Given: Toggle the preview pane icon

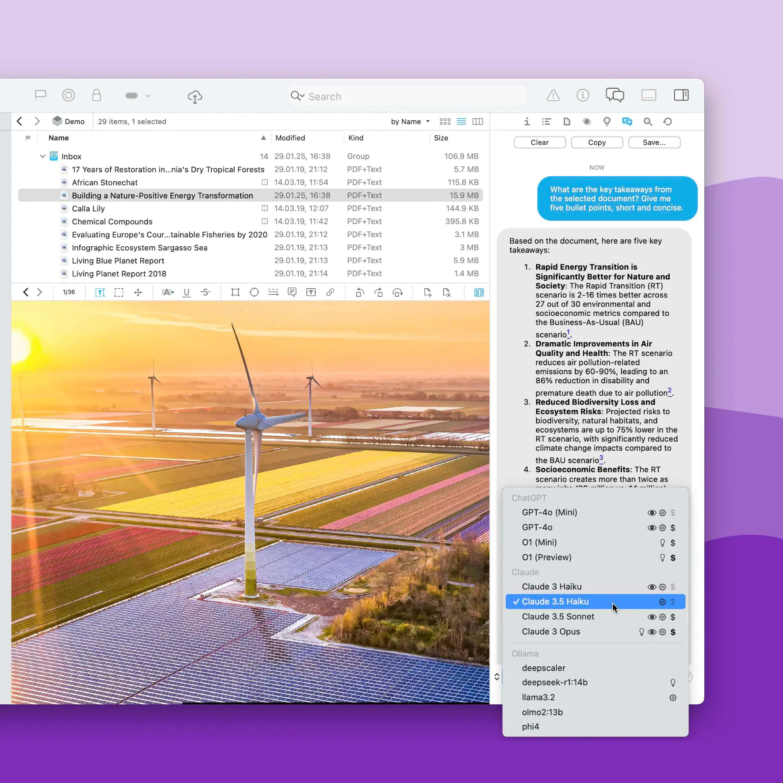Looking at the screenshot, I should click(x=649, y=95).
